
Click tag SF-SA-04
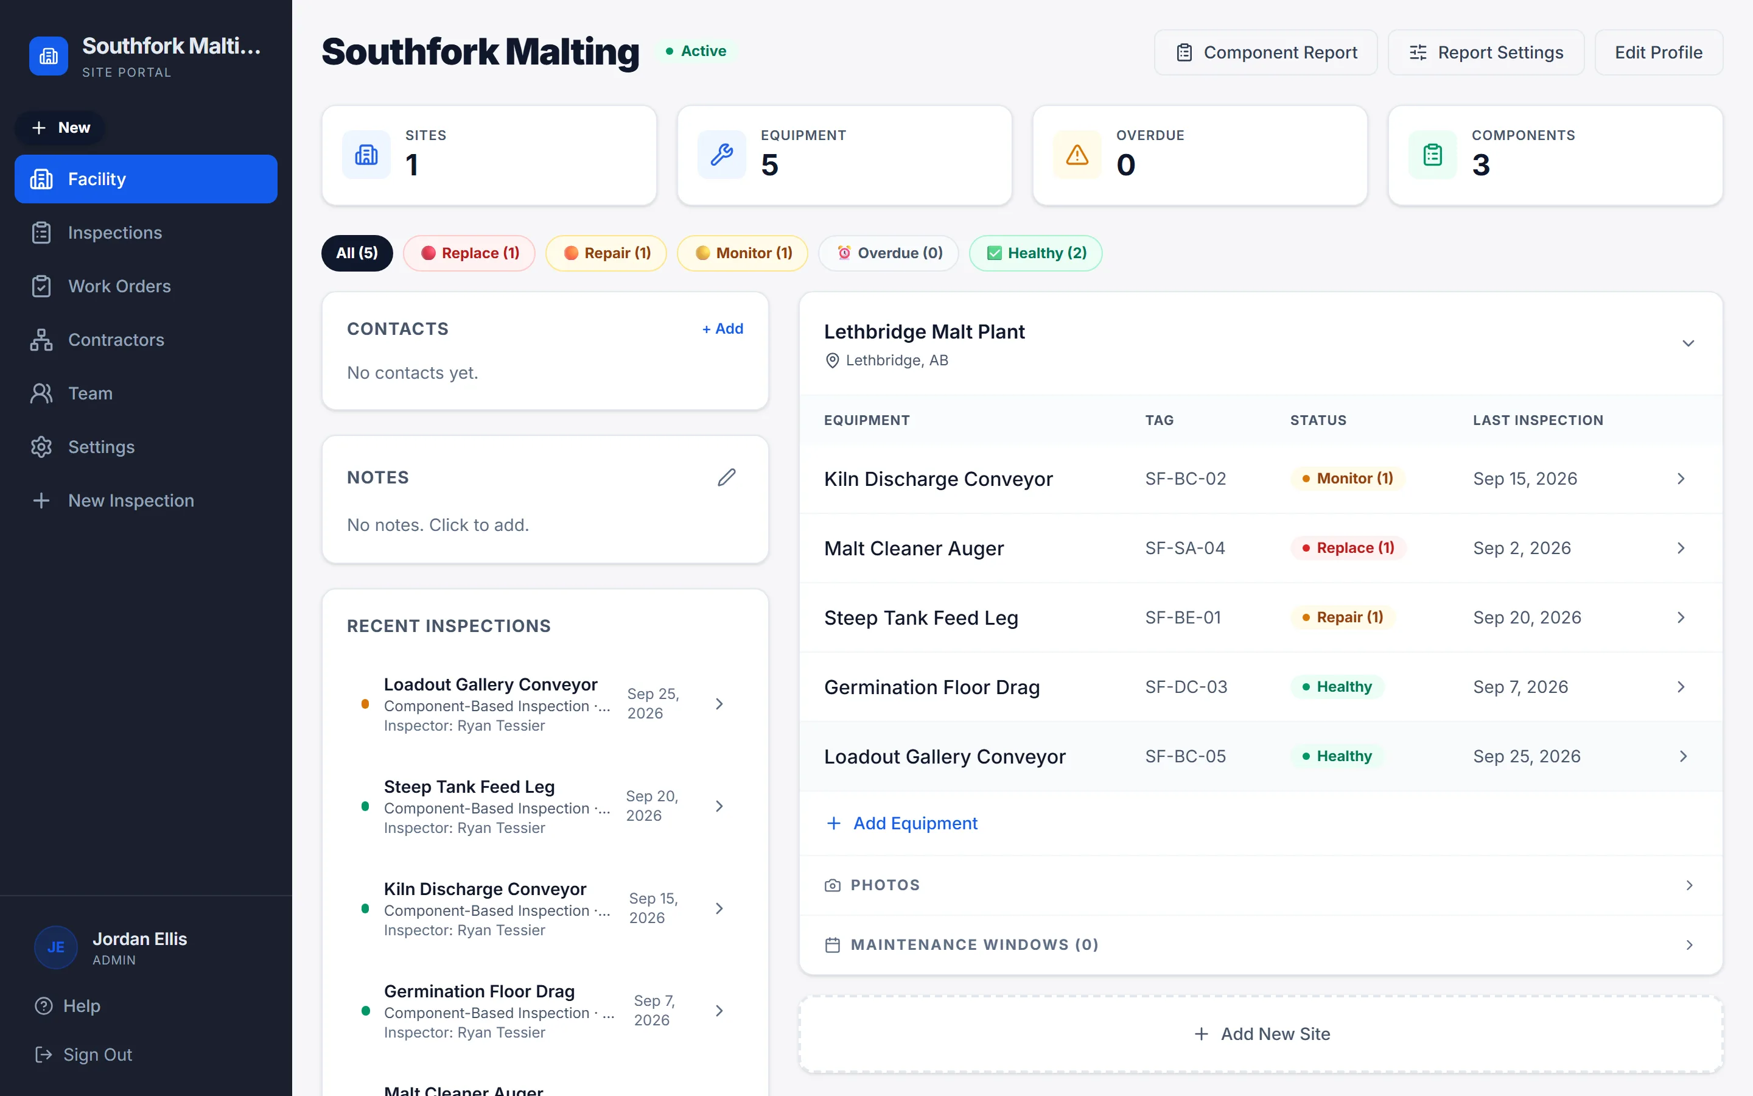point(1185,548)
